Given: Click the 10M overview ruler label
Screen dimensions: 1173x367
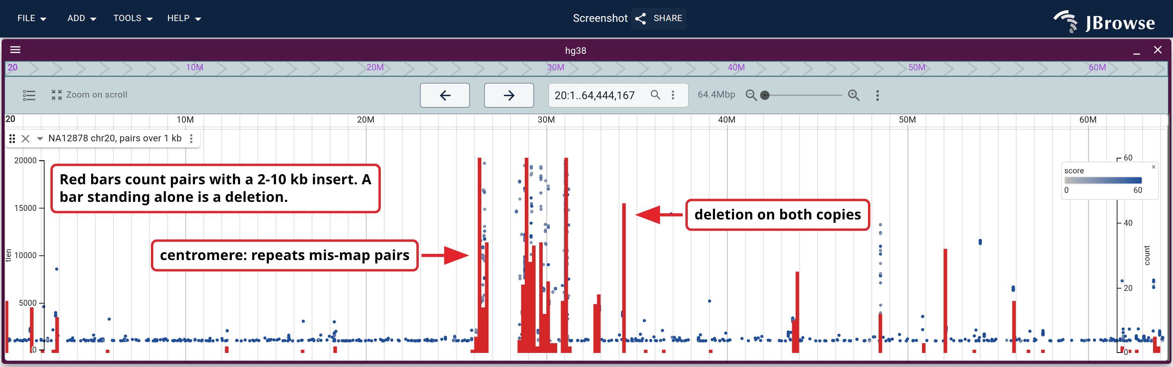Looking at the screenshot, I should coord(194,67).
